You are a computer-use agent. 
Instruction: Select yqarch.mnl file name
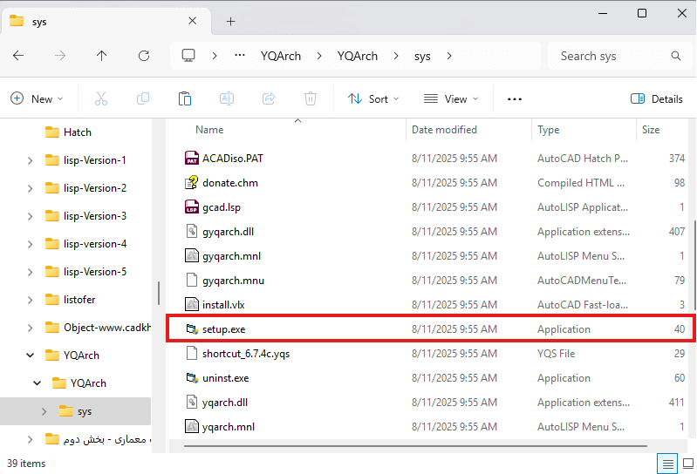click(229, 426)
